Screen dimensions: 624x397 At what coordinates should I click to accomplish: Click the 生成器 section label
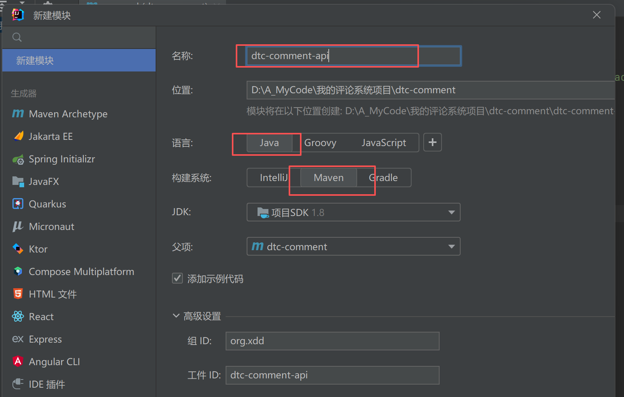click(23, 93)
